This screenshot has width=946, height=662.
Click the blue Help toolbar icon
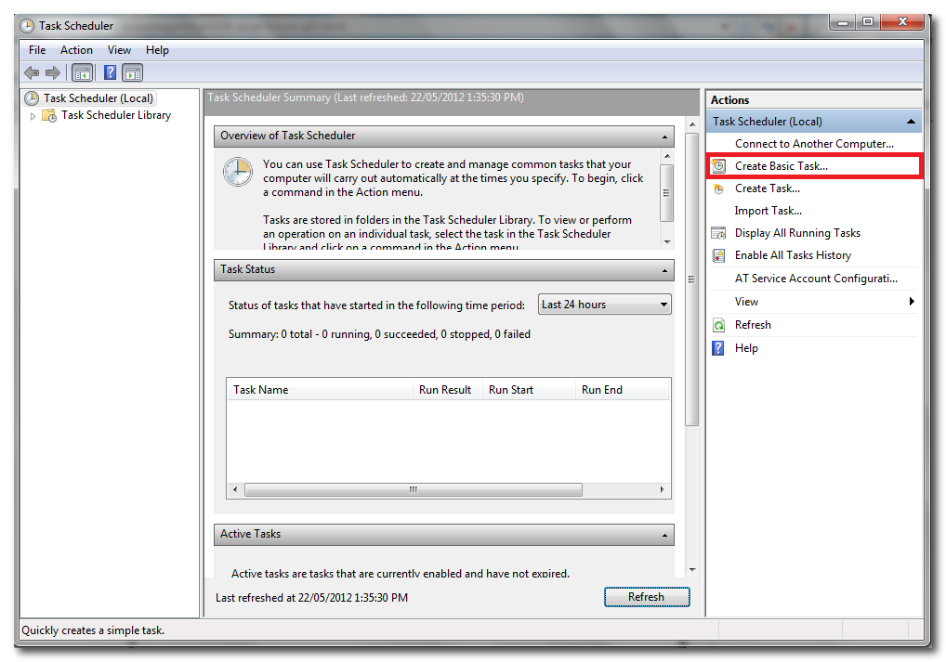pyautogui.click(x=111, y=72)
